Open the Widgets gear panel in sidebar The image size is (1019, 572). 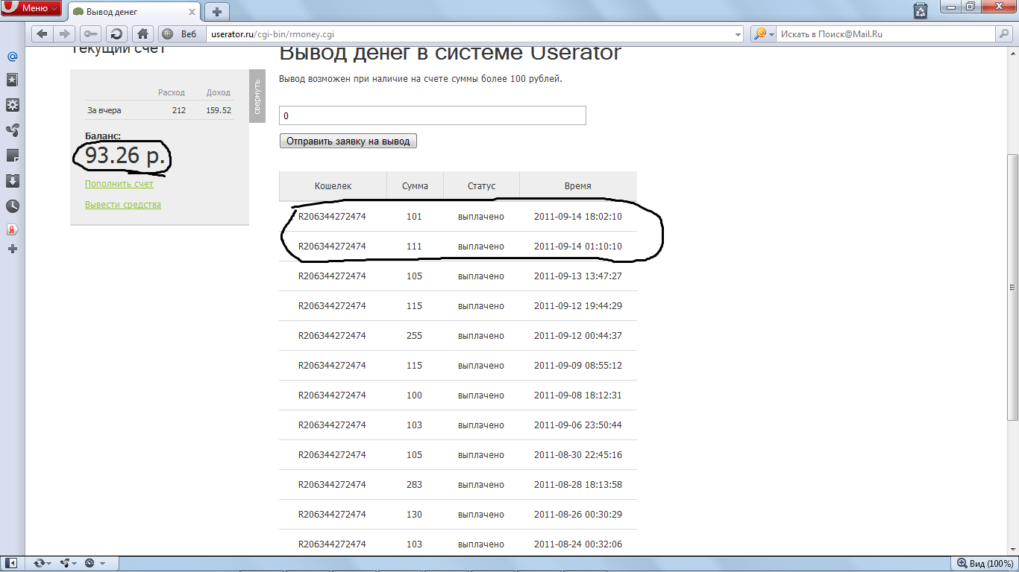12,106
